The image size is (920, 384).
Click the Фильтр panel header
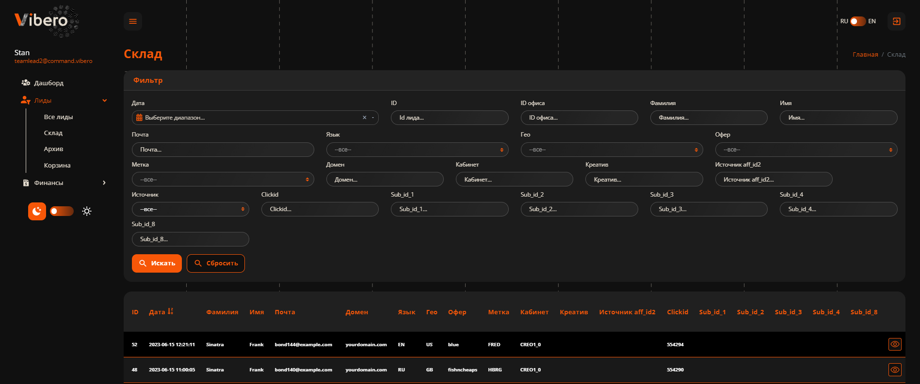[514, 80]
